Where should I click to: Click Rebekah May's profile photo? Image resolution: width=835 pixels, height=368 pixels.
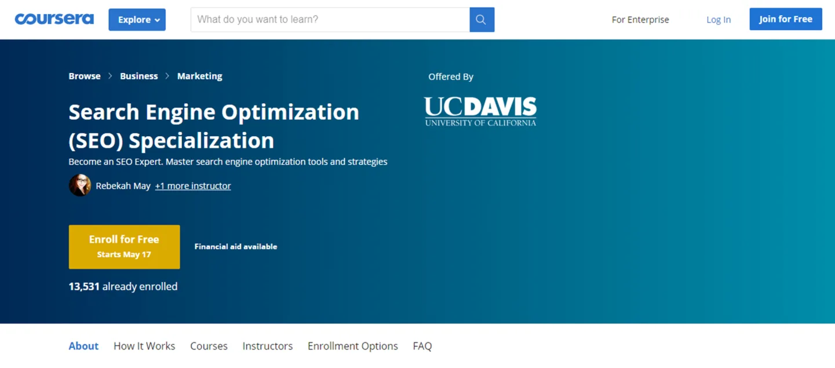coord(80,185)
